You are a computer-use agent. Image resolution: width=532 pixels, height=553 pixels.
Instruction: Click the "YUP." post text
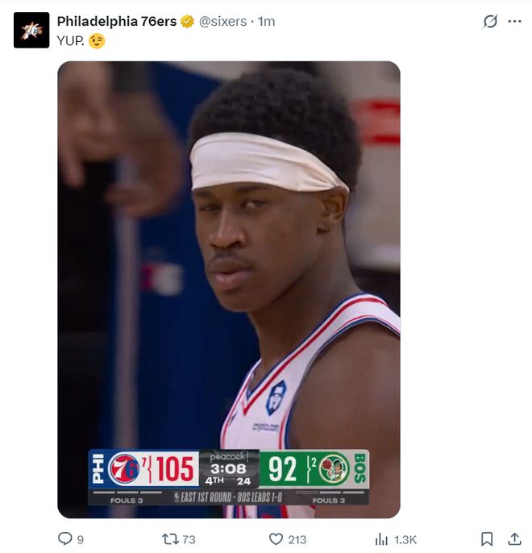[70, 40]
